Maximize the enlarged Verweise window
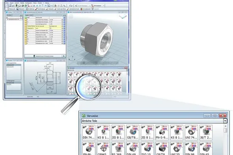This screenshot has height=155, width=233. 215,116
